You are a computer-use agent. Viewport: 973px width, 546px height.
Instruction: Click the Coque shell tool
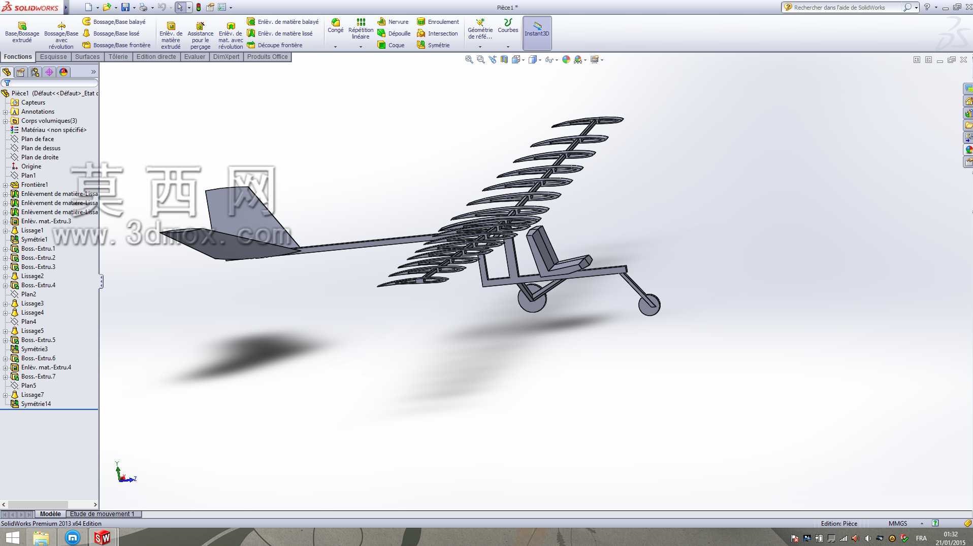[391, 45]
